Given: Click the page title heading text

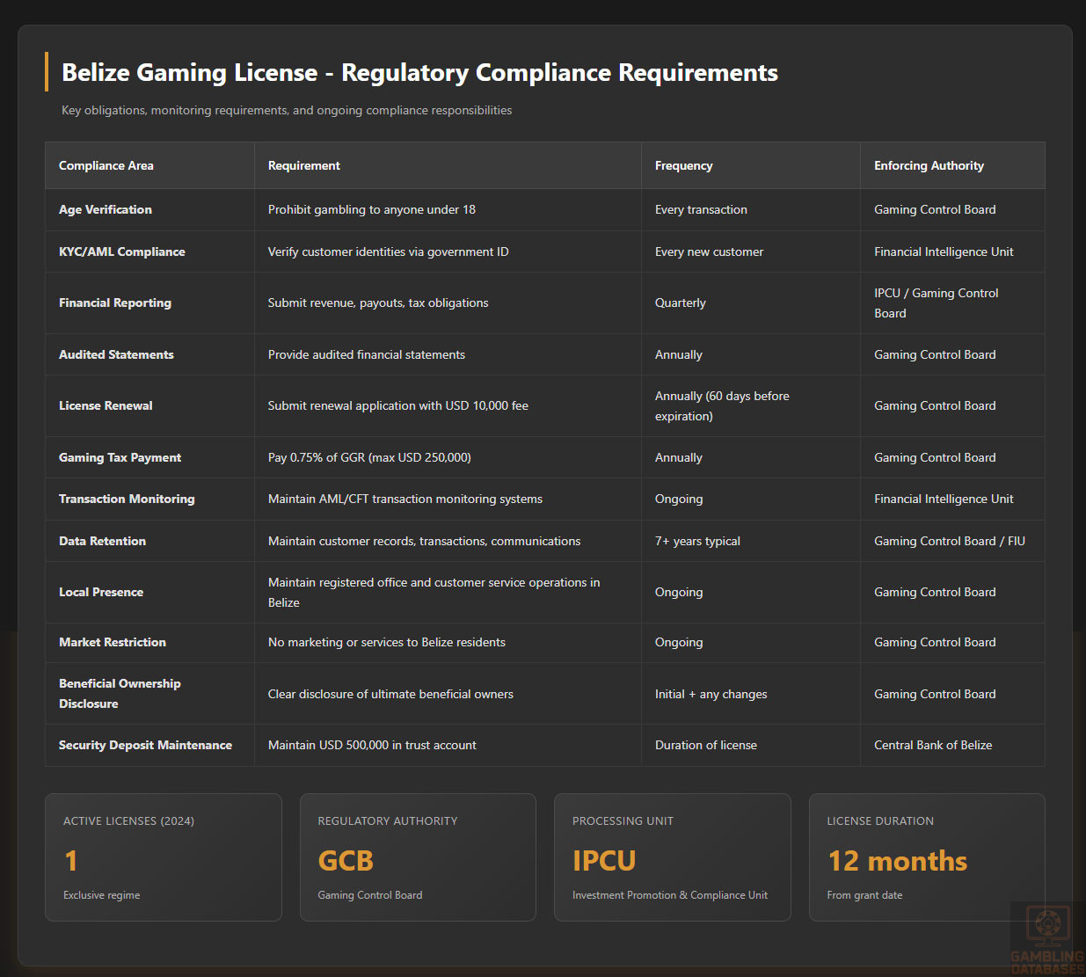Looking at the screenshot, I should point(419,72).
